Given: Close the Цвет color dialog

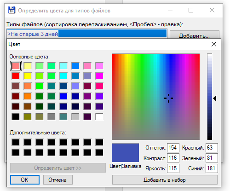Looking at the screenshot, I should (214, 44).
